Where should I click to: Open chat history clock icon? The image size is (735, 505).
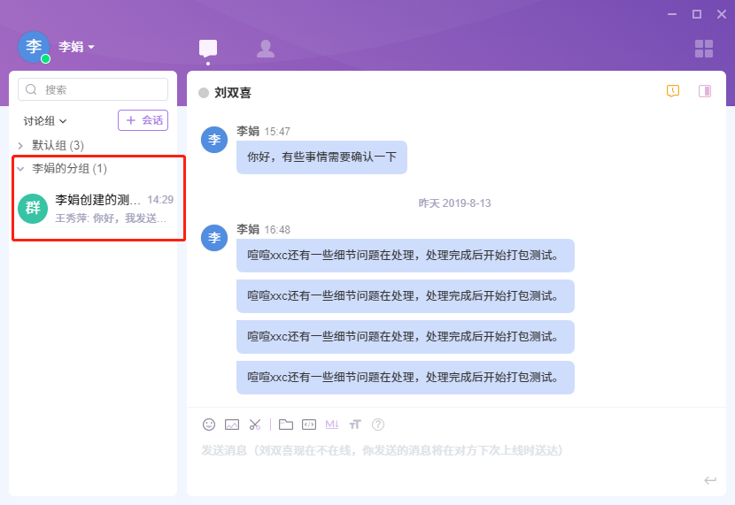[x=673, y=91]
